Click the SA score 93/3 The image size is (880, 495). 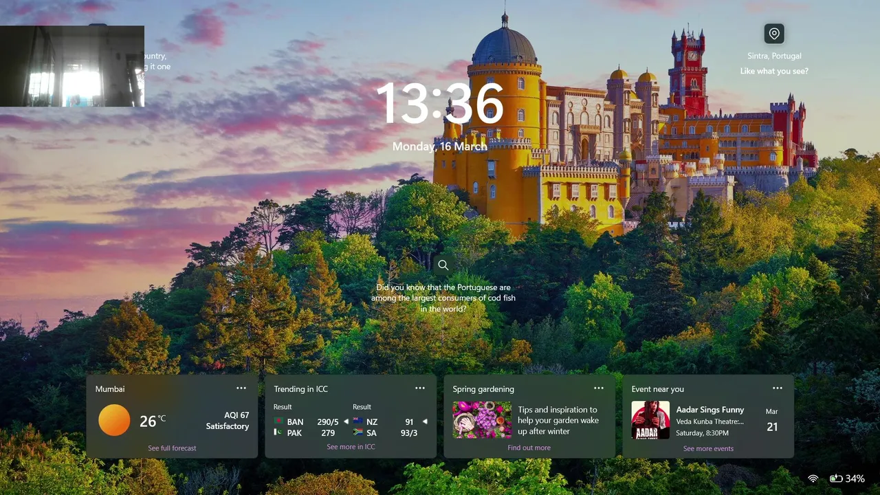409,433
